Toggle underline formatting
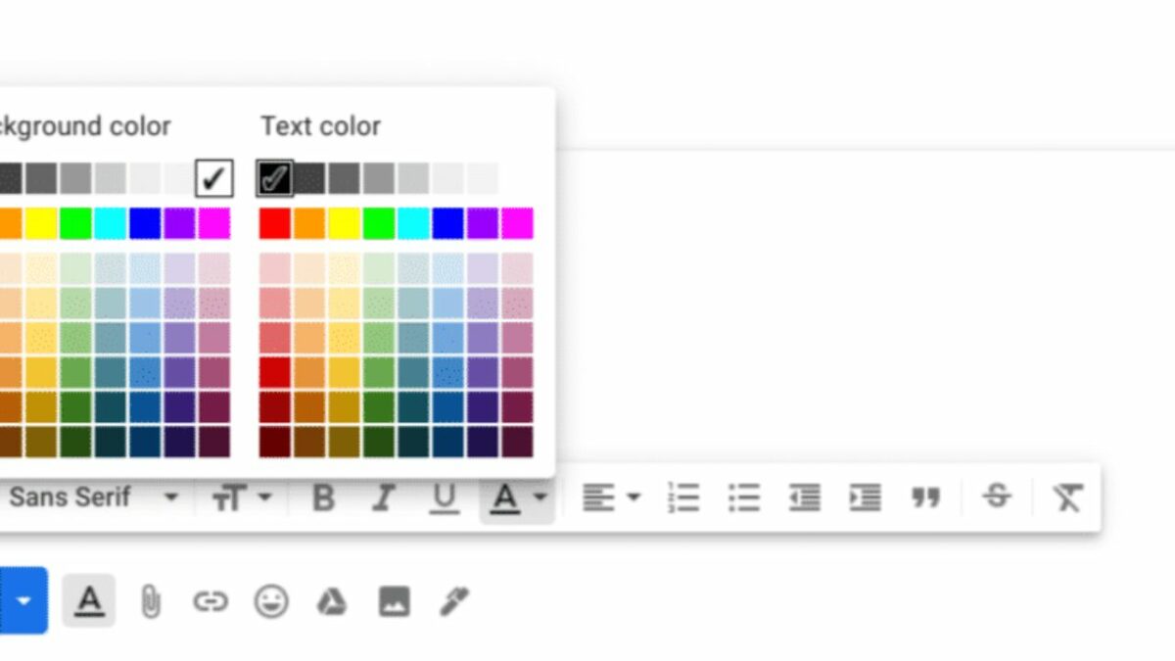 click(x=444, y=498)
